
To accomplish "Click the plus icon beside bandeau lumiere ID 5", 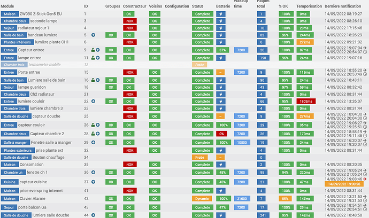I will click(x=94, y=35).
